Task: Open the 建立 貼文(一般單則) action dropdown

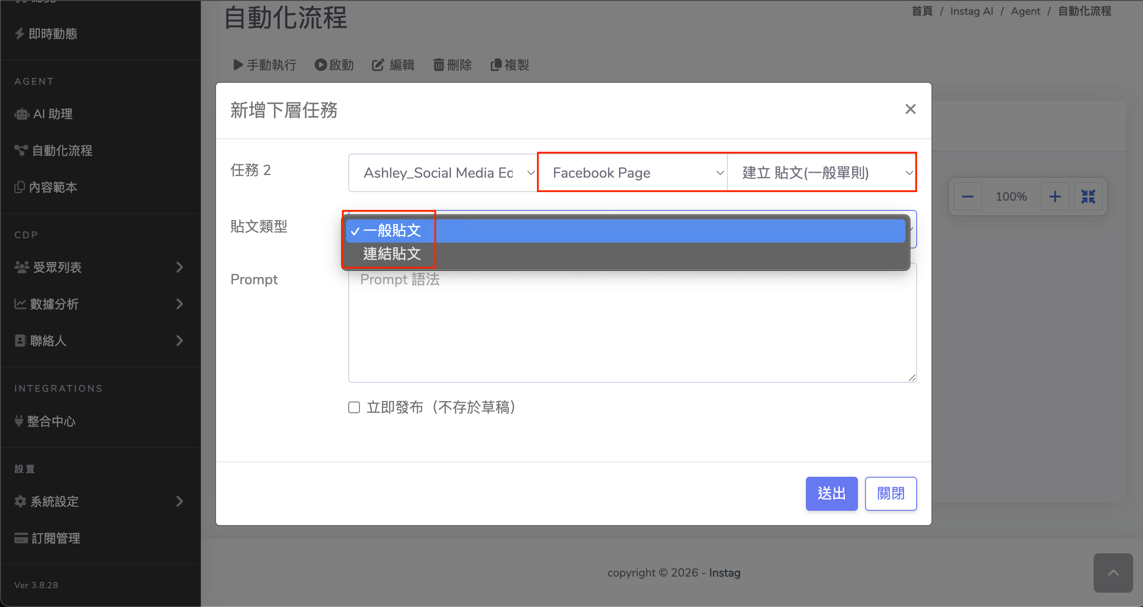Action: (x=821, y=173)
